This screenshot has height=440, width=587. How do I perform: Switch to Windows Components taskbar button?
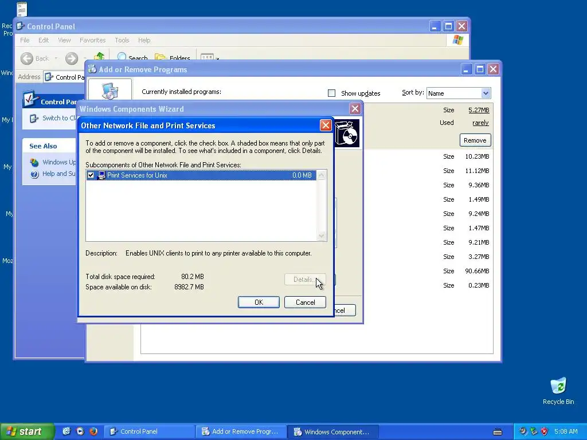[333, 431]
